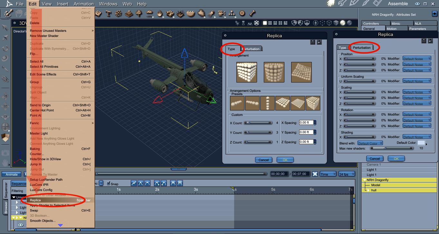This screenshot has height=234, width=439.
Task: Click Cancel in the Perturbation Replica dialog
Action: tap(375, 159)
